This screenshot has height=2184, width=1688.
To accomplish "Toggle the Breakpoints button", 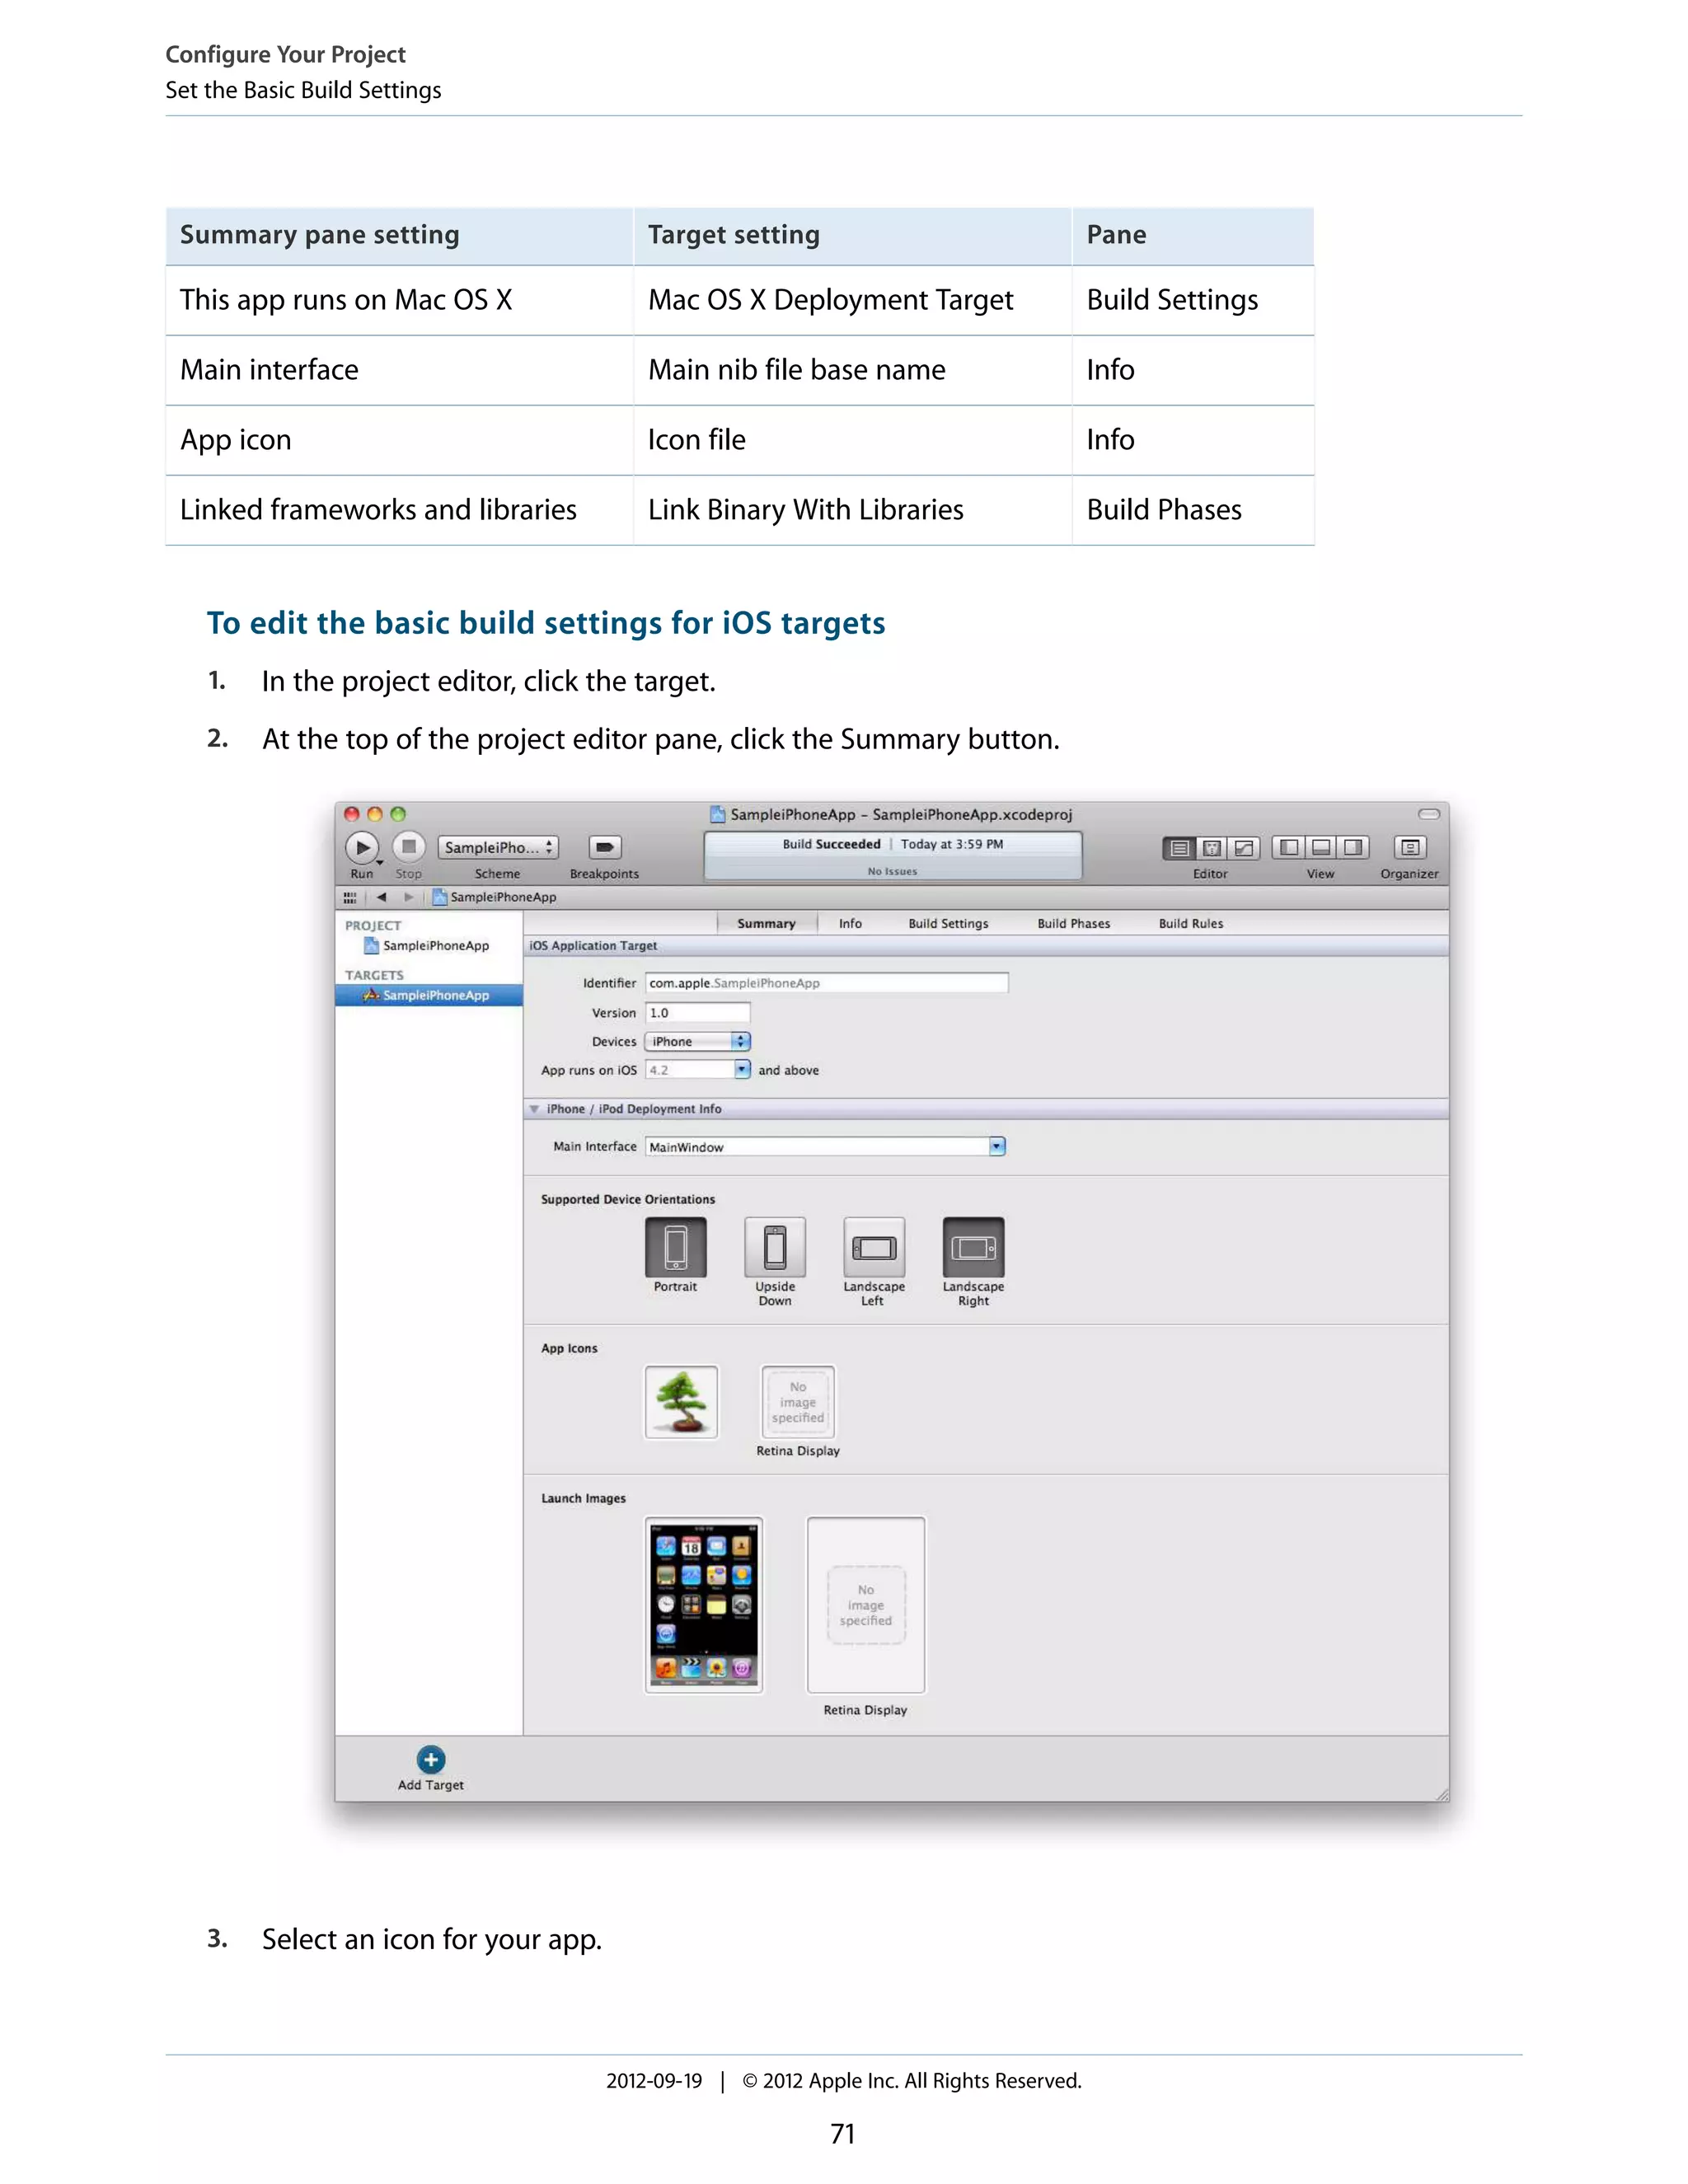I will [x=605, y=848].
